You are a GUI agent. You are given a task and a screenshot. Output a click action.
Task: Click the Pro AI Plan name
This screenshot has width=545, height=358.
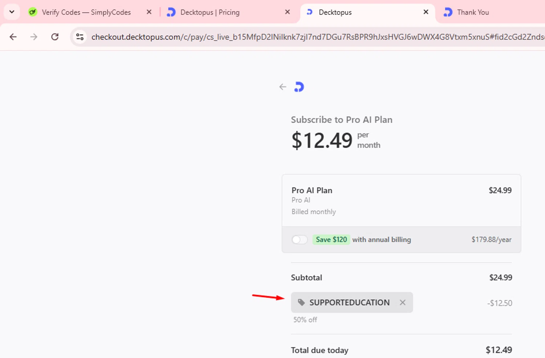(312, 190)
